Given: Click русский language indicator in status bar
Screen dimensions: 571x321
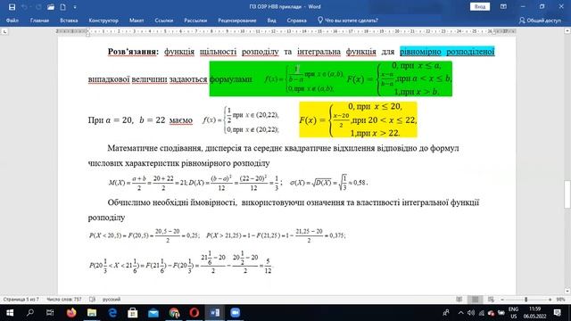Looking at the screenshot, I should [112, 300].
